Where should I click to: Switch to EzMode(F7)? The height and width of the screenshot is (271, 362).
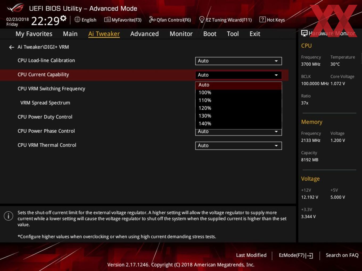coord(296,255)
